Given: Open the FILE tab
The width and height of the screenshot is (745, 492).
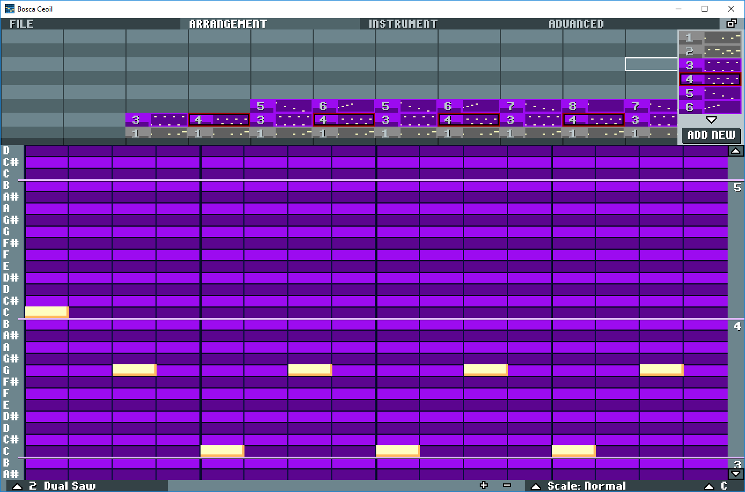Looking at the screenshot, I should coord(21,24).
